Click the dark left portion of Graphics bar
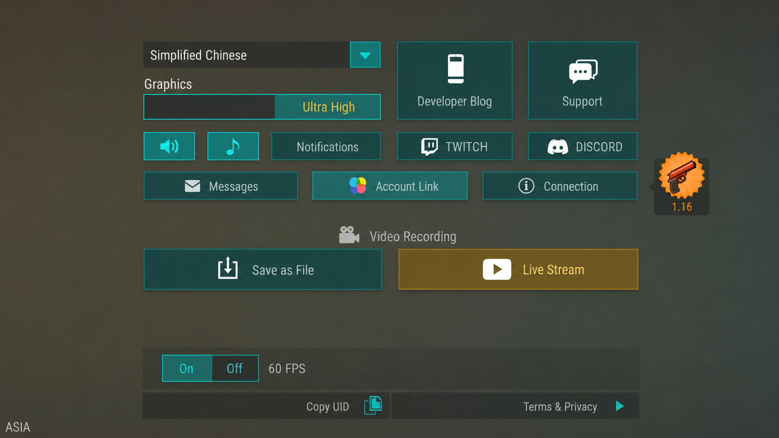779x438 pixels. pos(210,107)
